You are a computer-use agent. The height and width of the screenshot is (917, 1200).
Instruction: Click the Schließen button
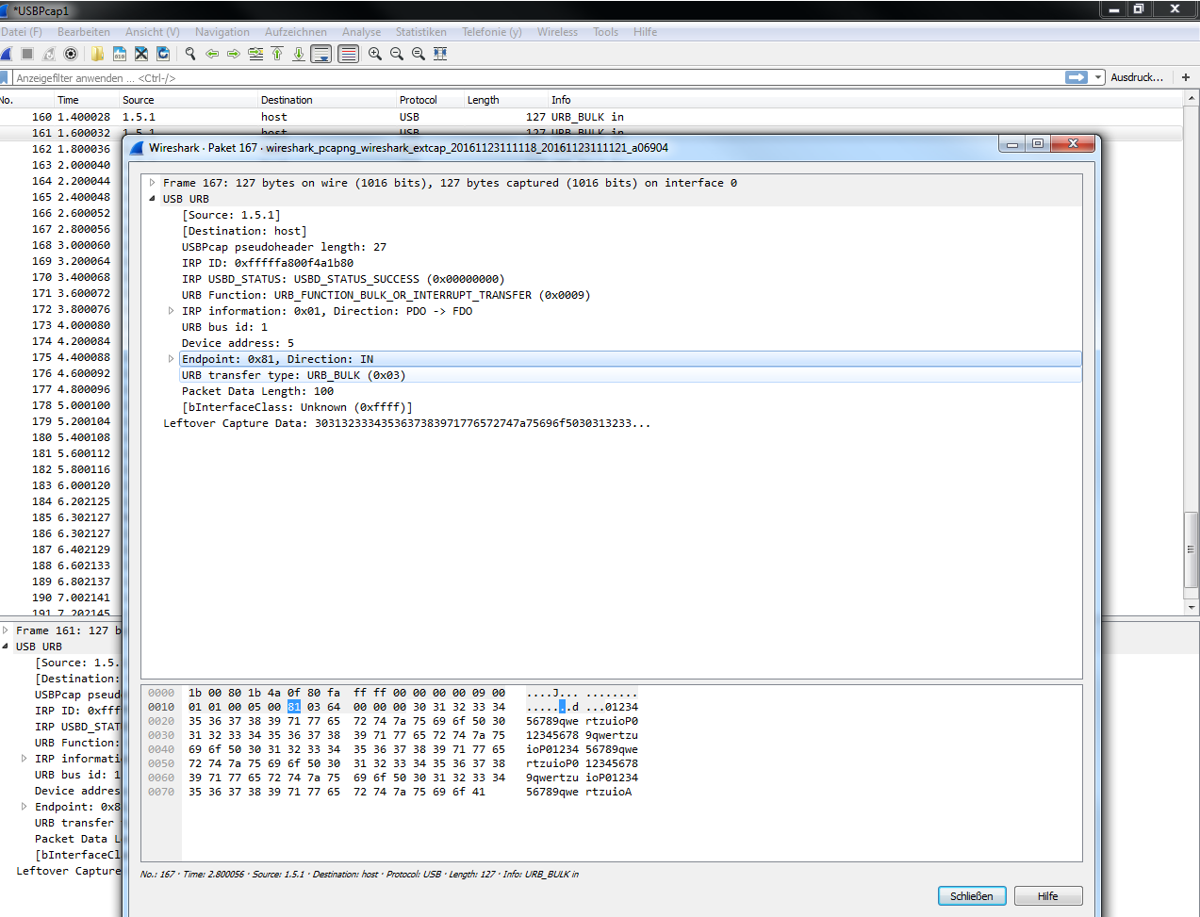point(972,896)
